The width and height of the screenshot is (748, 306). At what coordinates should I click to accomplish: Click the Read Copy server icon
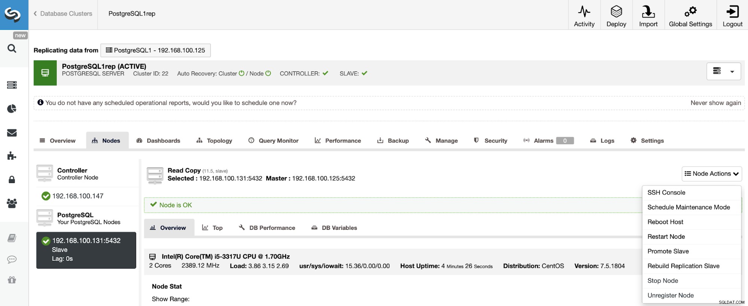[x=155, y=176]
